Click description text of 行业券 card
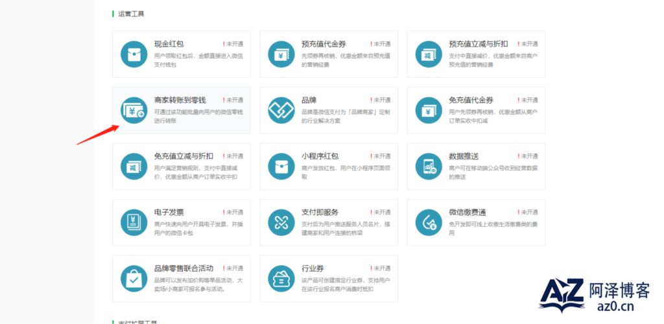Viewport: 664px width, 324px height. pyautogui.click(x=346, y=284)
